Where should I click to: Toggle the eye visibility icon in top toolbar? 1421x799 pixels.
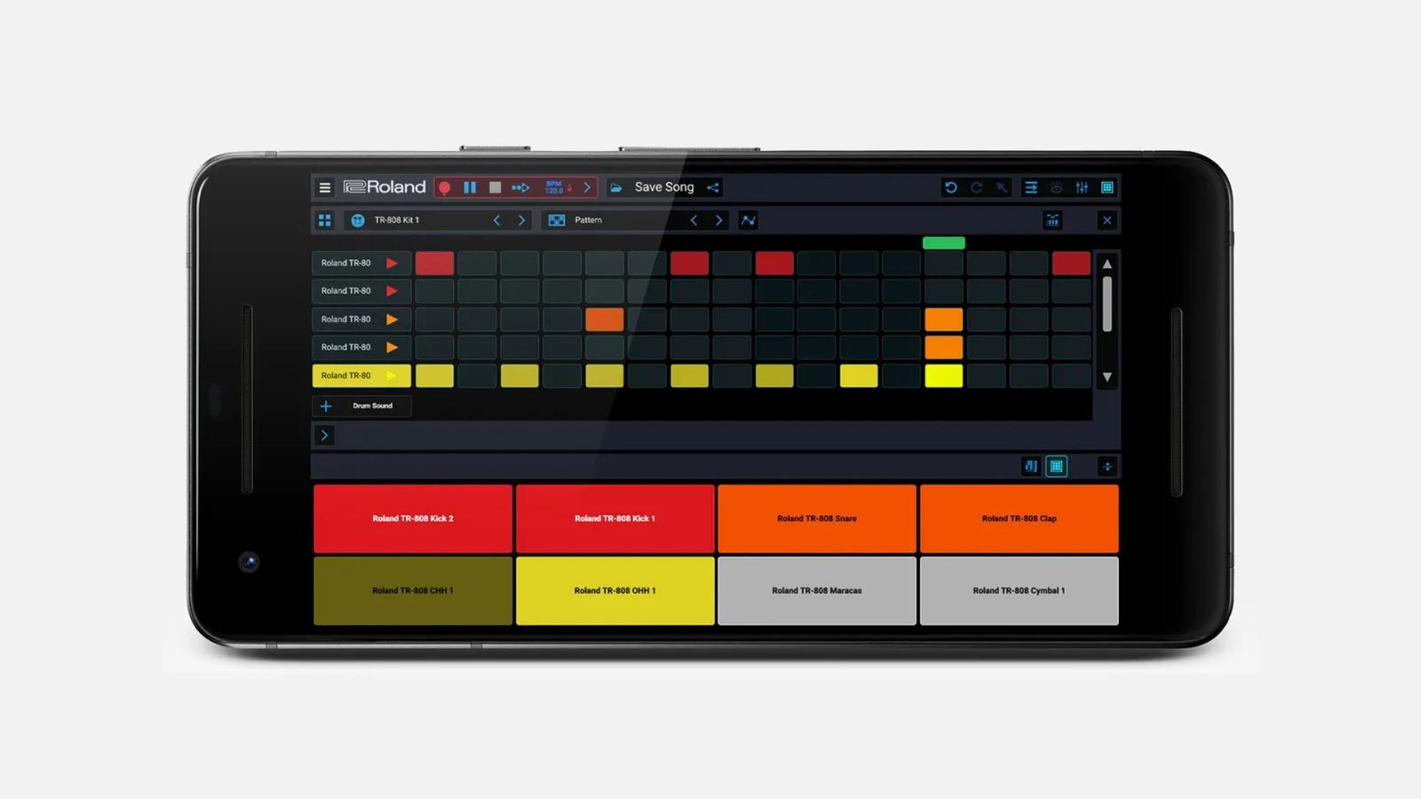coord(1056,187)
